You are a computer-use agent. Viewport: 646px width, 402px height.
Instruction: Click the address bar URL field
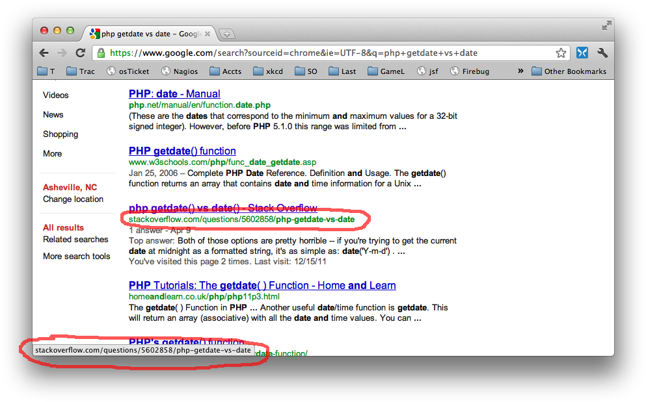325,53
